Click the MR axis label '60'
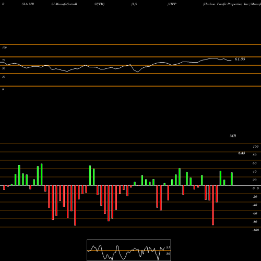The height and width of the screenshot is (261, 261). coord(255,163)
